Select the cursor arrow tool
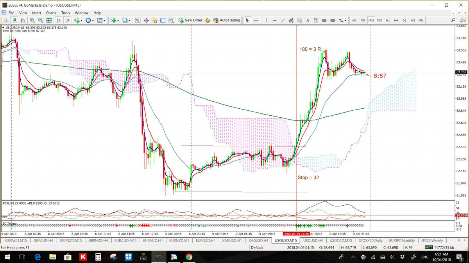The image size is (469, 263). pyautogui.click(x=247, y=20)
